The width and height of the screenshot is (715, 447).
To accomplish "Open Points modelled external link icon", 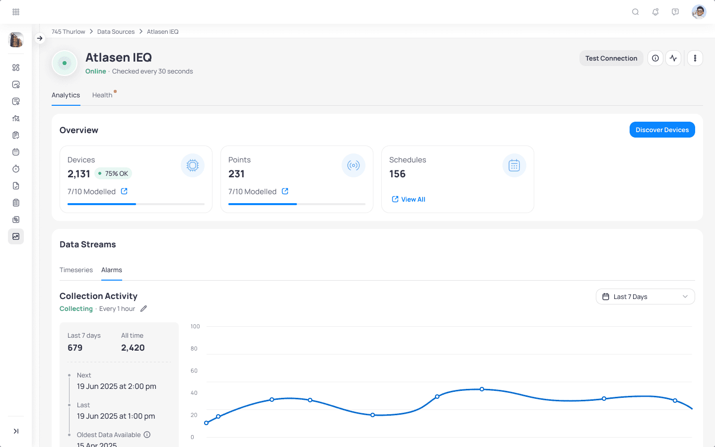I will (285, 191).
